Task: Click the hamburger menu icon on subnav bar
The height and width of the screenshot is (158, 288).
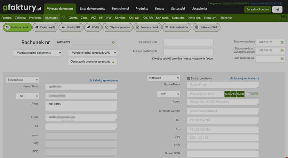Action: click(x=283, y=18)
